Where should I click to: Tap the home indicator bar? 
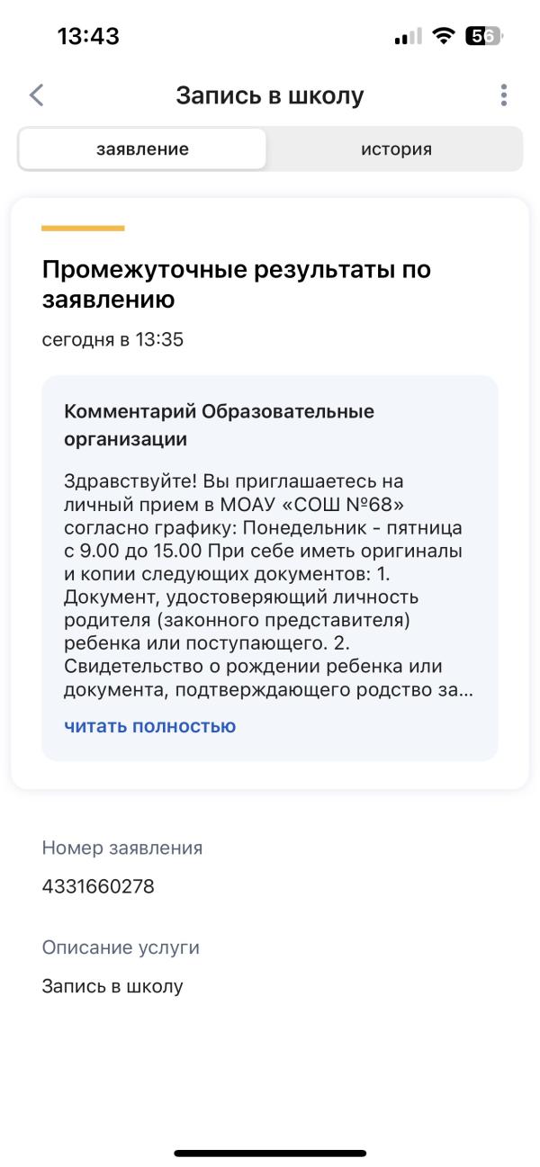(270, 1153)
